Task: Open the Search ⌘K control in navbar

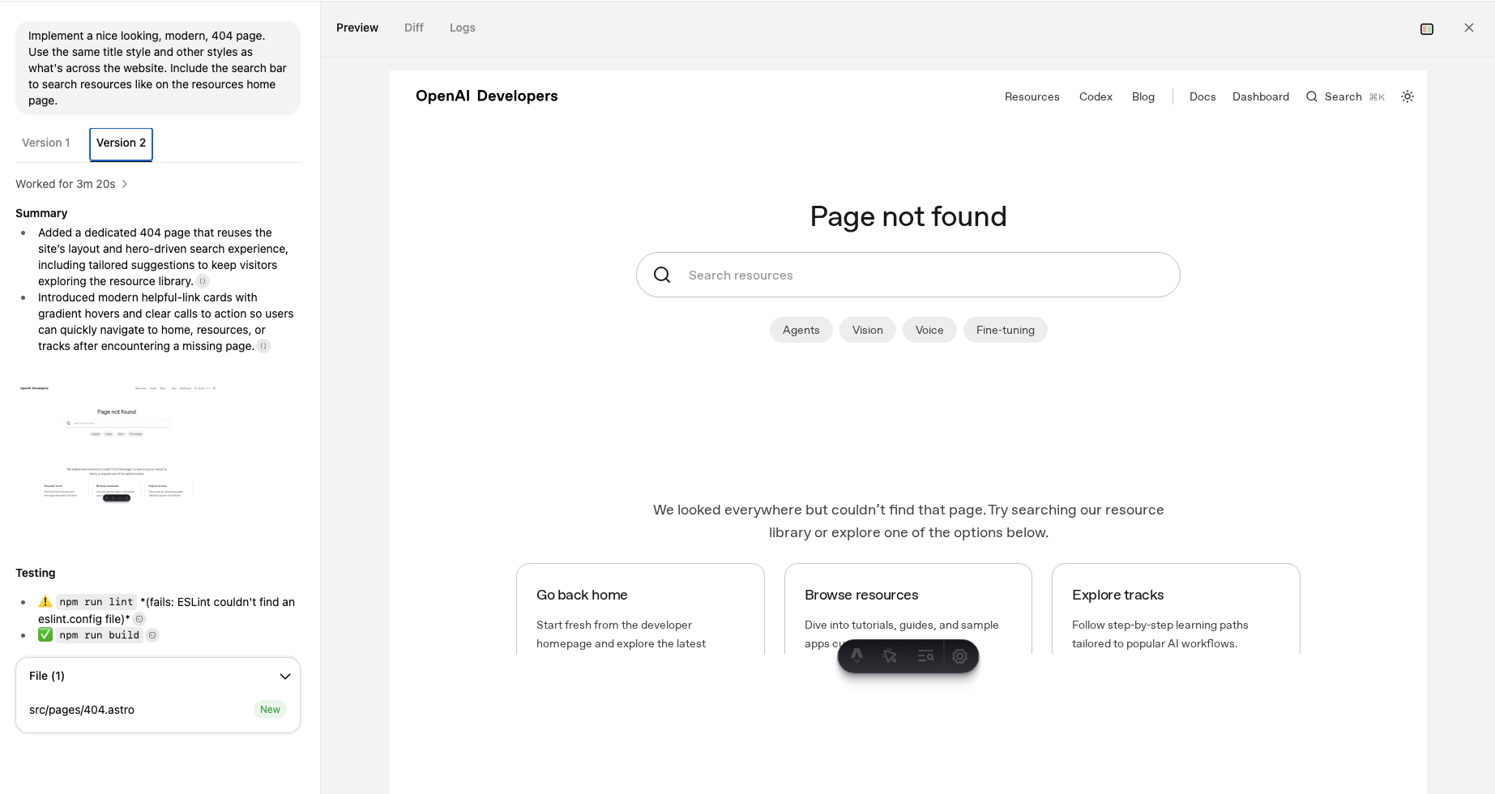Action: pos(1345,96)
